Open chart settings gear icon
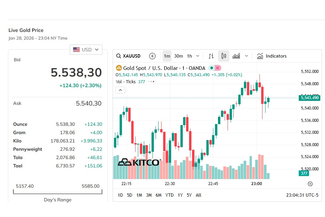Screen dimensions: 325x217 (x=310, y=184)
